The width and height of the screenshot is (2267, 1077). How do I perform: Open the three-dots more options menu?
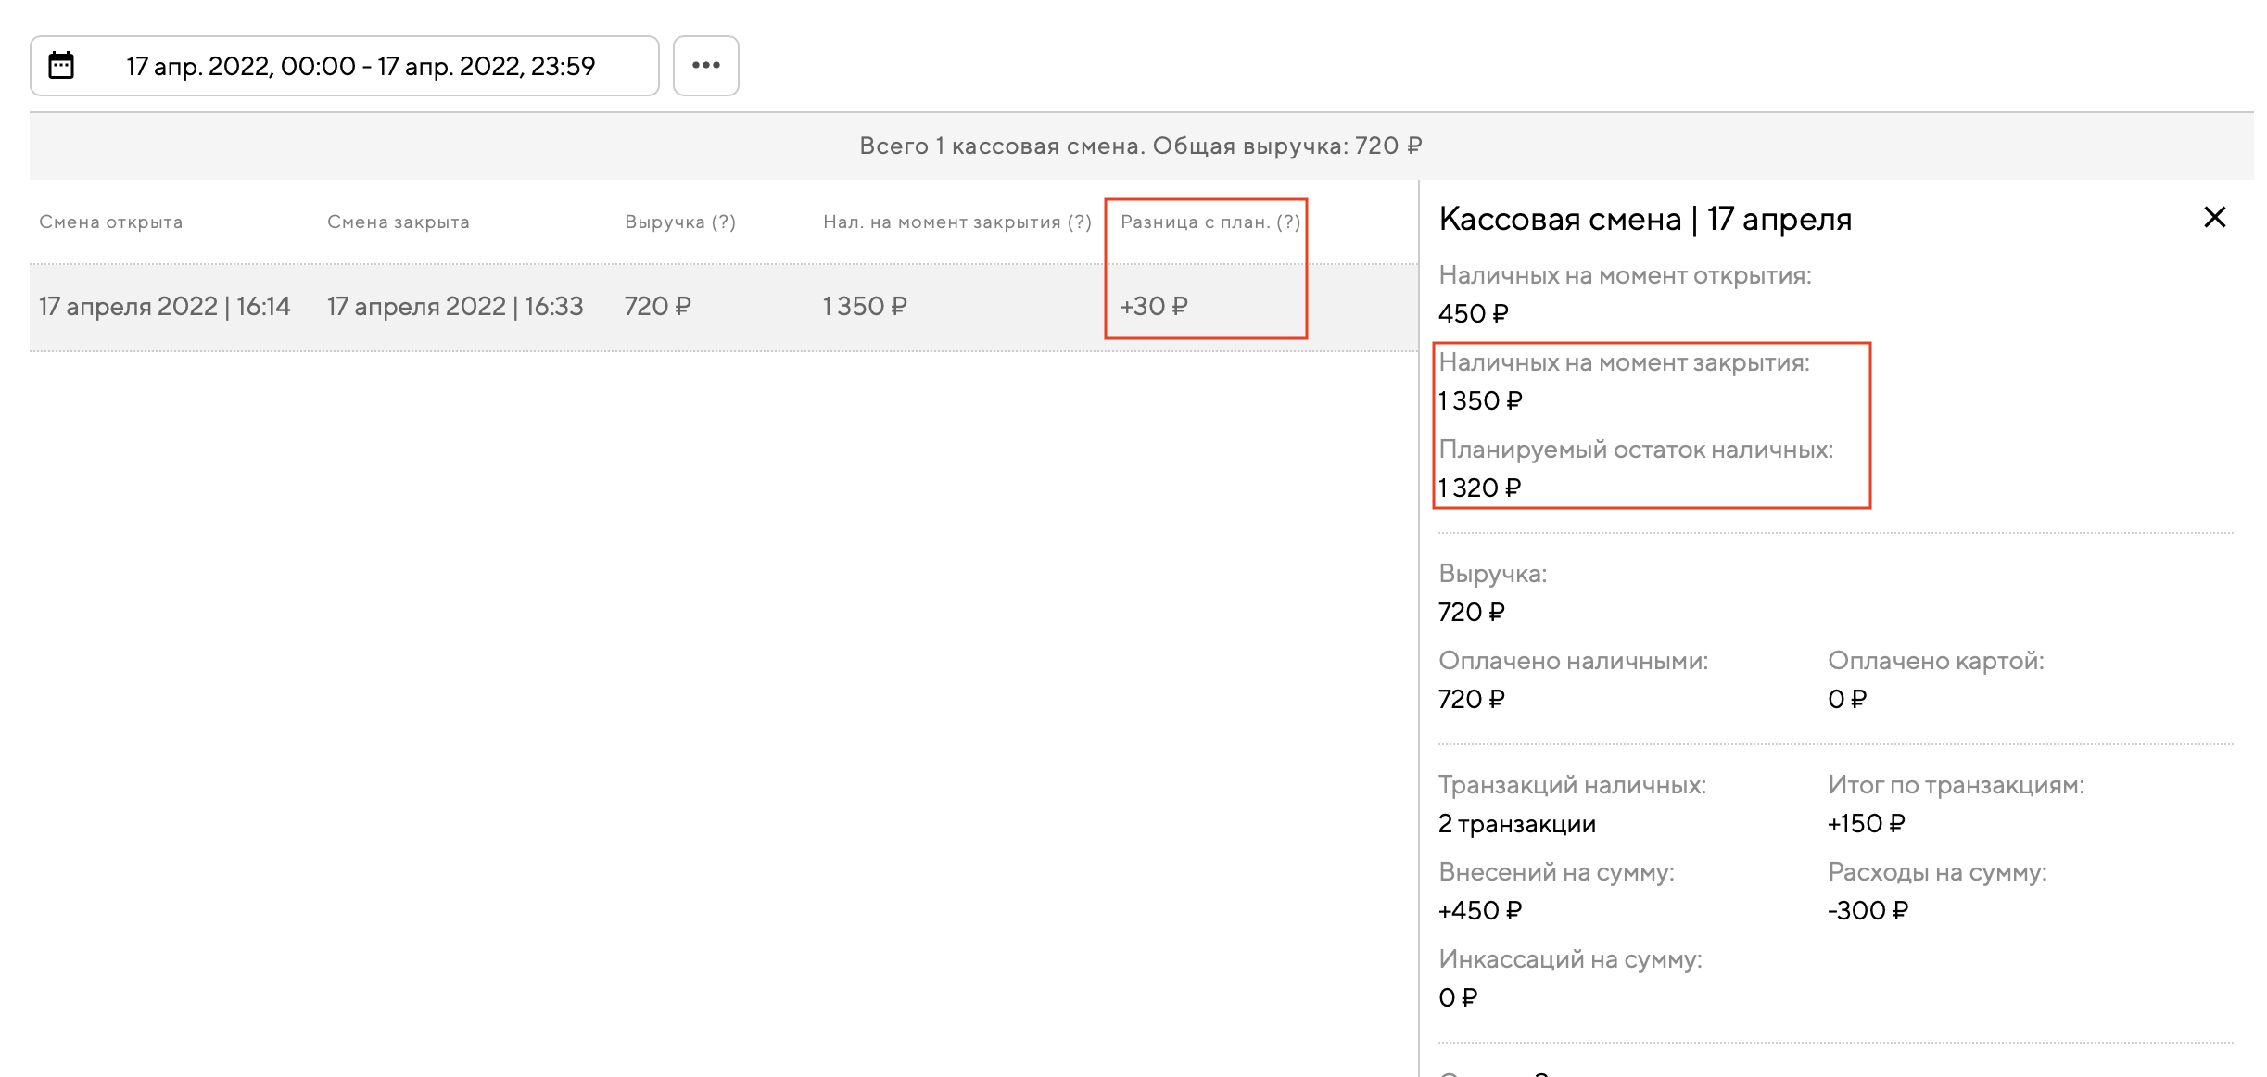click(x=705, y=66)
